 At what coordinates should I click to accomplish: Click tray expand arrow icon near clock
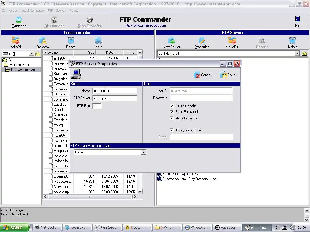click(293, 228)
